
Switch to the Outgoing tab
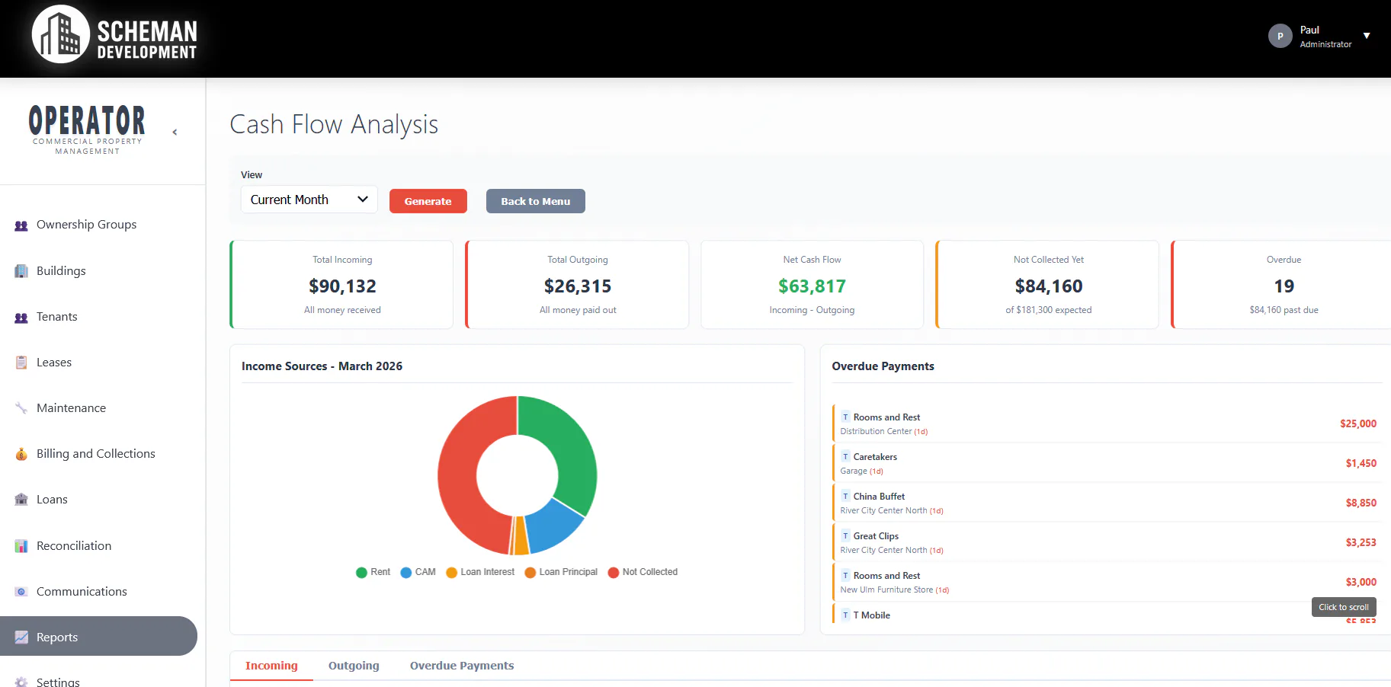pos(354,666)
